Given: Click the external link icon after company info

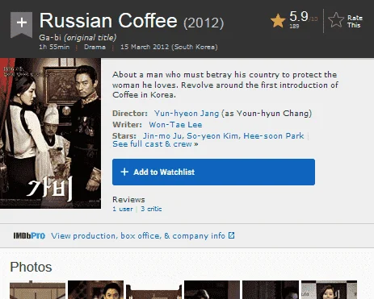Looking at the screenshot, I should pos(232,235).
